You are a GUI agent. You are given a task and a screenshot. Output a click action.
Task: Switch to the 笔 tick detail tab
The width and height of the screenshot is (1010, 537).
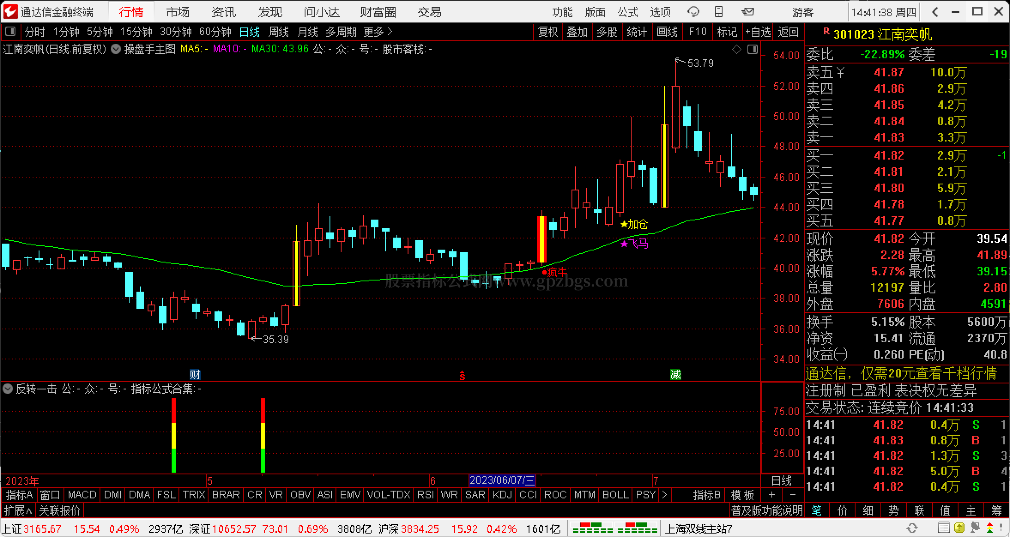[x=816, y=510]
